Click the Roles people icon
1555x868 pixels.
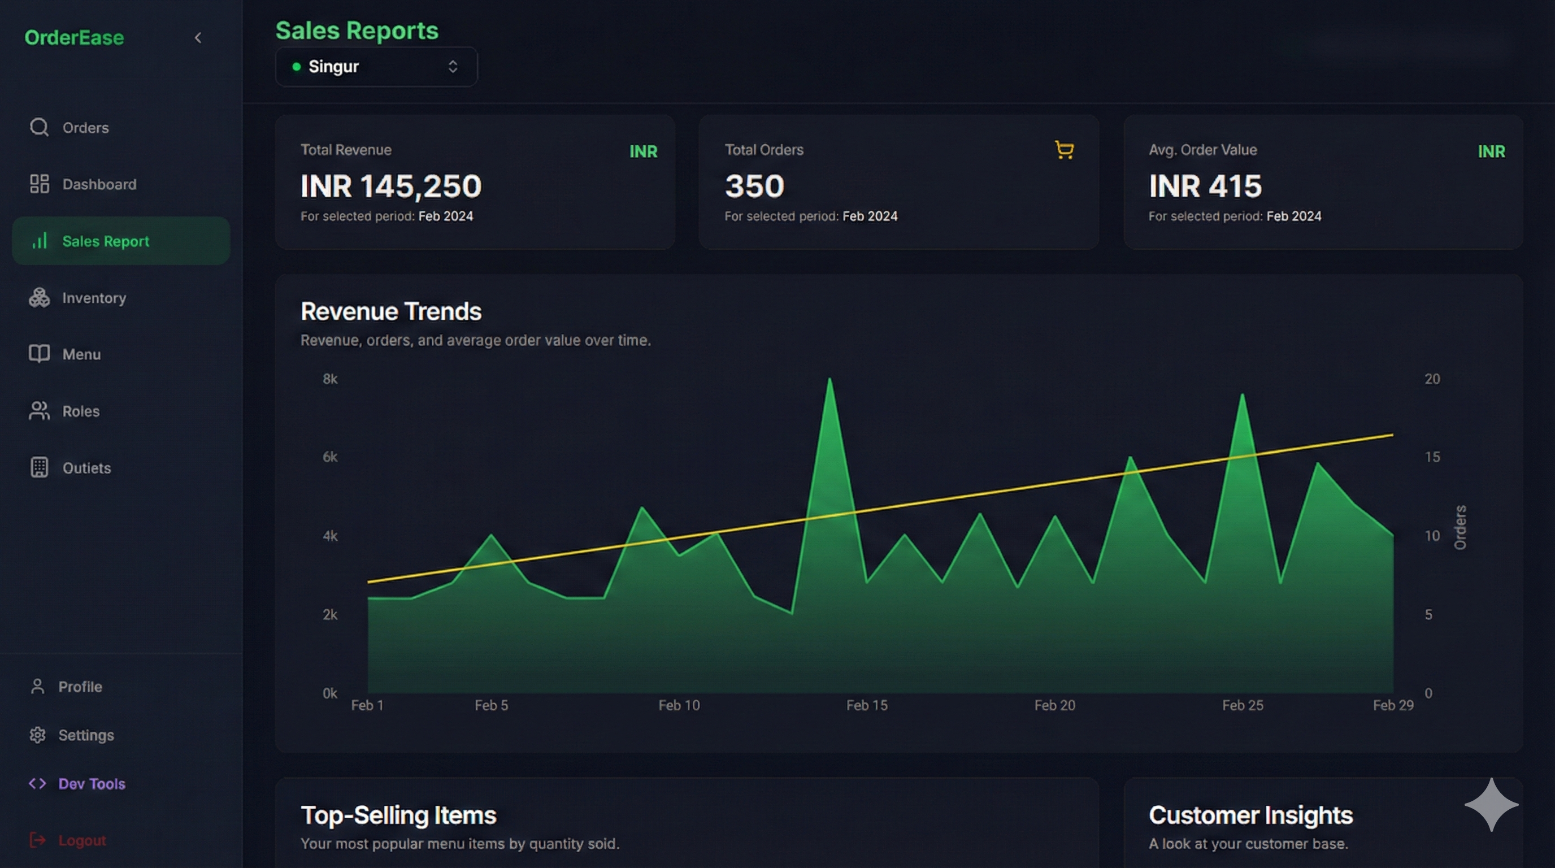click(39, 411)
